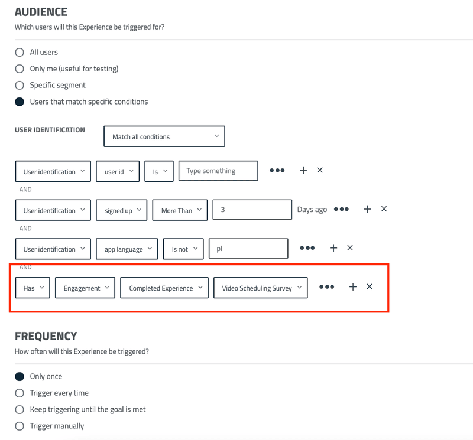473x440 pixels.
Task: Add a condition after the user id row
Action: (x=303, y=170)
